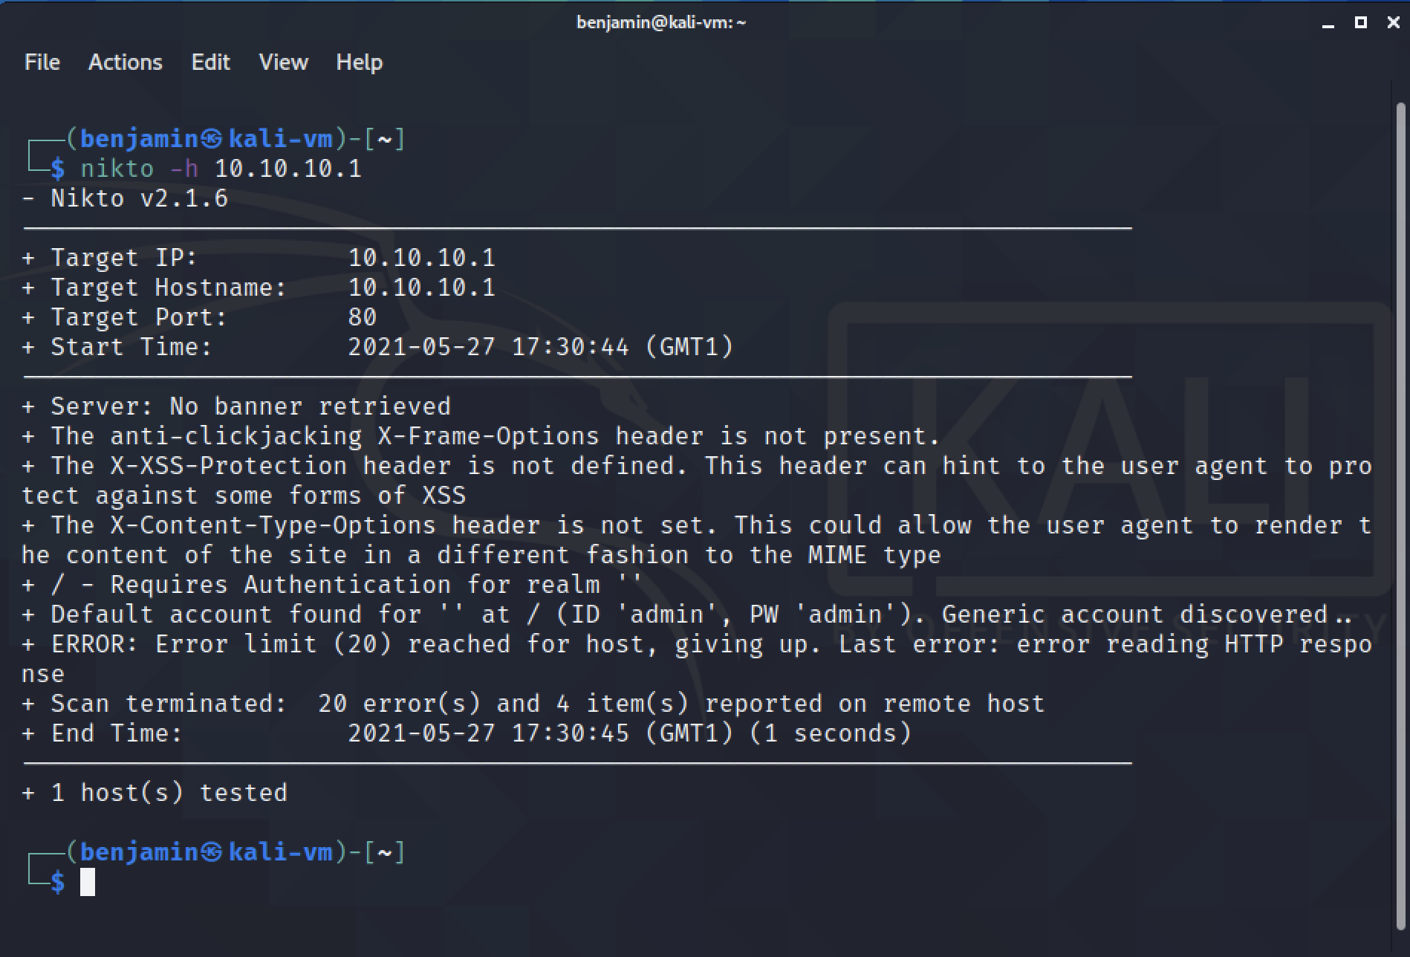
Task: Click the 'Target Port:' value 80
Action: (x=363, y=317)
